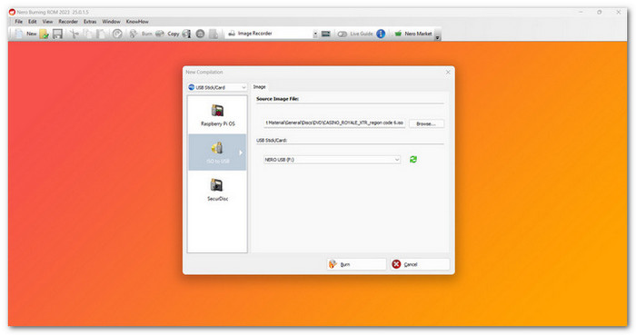Click the Cancel button in dialog
Screen dimensions: 636x335
(420, 264)
